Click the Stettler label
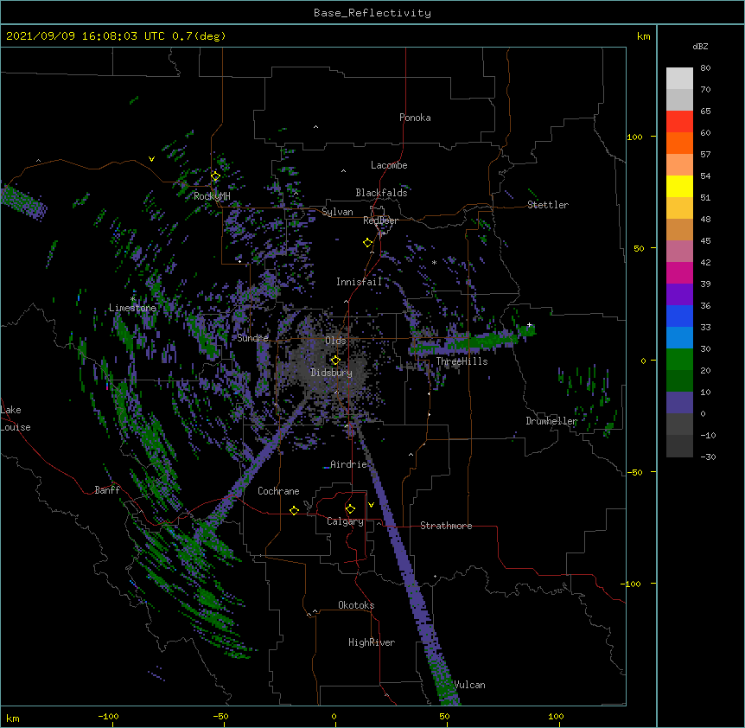Screen dimensions: 745x728 tap(548, 205)
